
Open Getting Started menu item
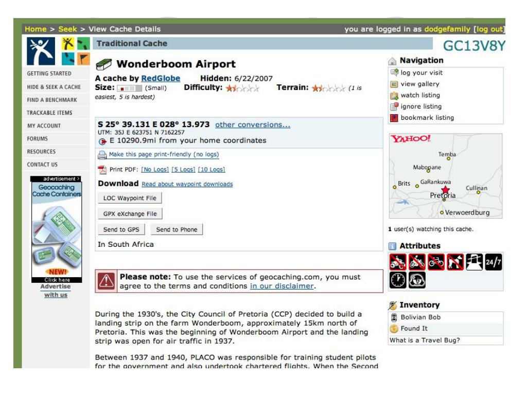click(49, 74)
